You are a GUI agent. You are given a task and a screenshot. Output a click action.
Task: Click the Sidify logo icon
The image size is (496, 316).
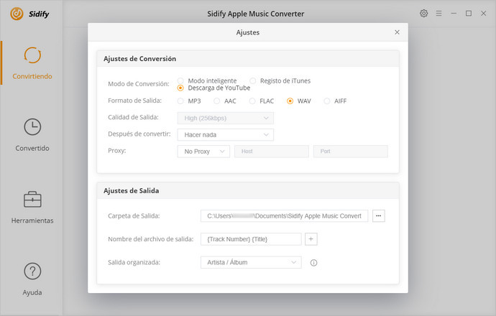click(17, 14)
